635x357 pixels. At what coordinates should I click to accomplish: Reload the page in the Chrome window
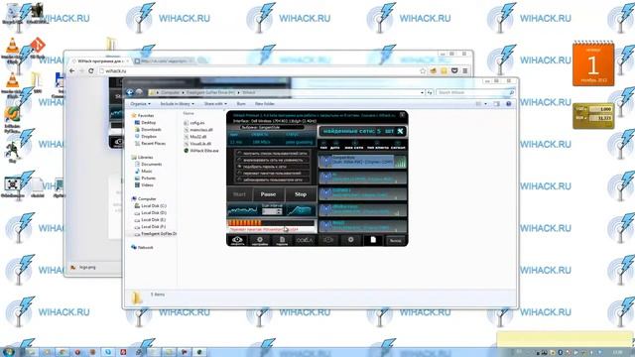tap(91, 70)
